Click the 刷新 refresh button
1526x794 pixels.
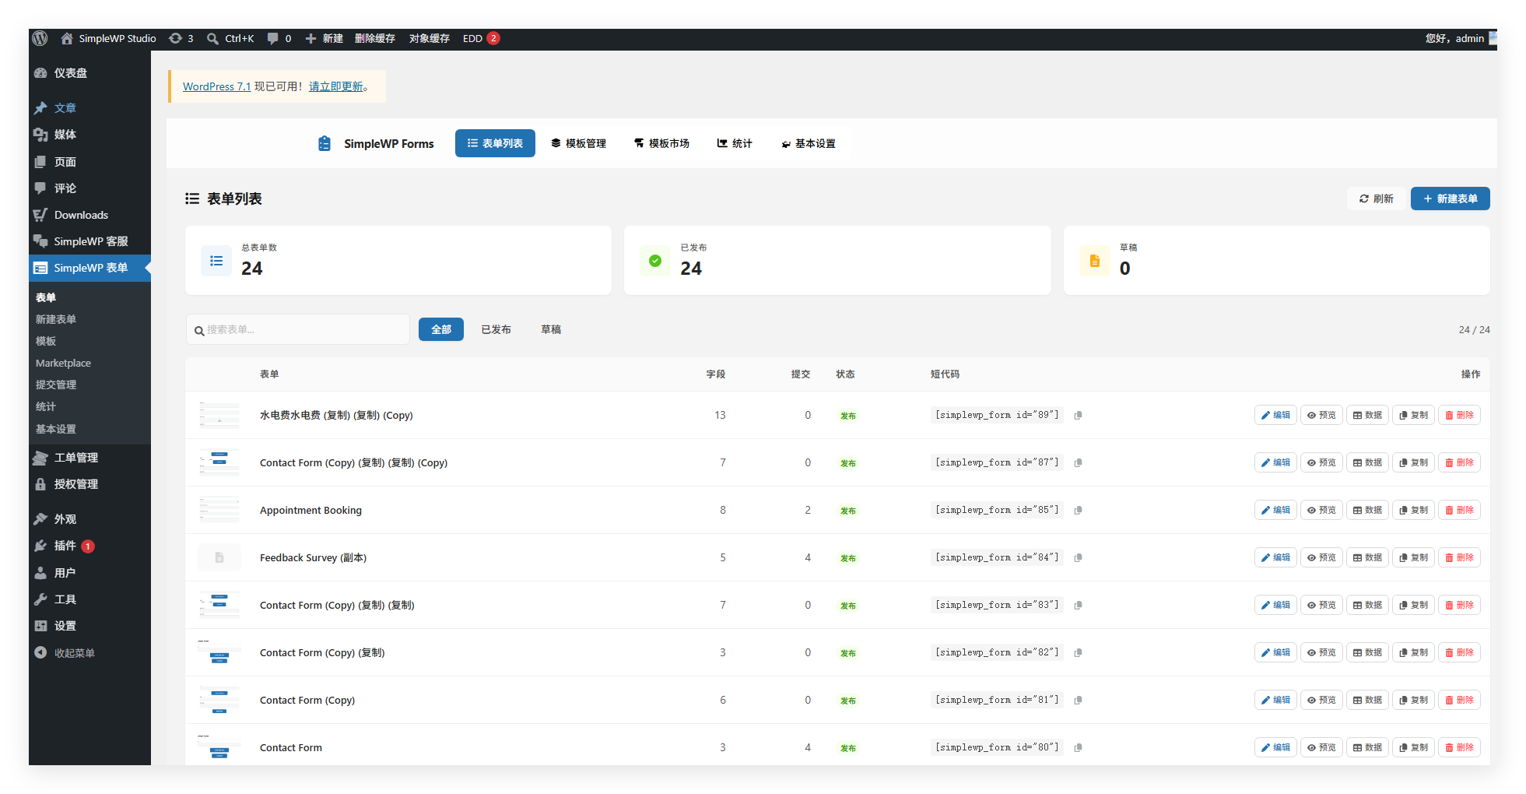point(1376,198)
